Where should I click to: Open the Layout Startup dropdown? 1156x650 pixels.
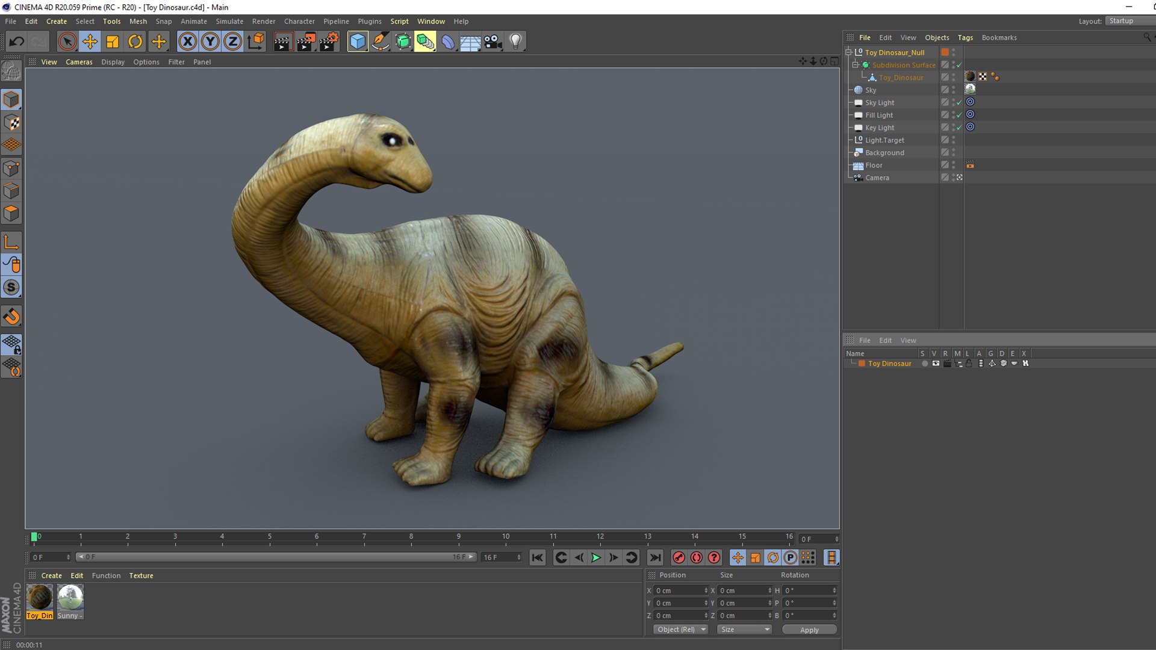point(1131,21)
